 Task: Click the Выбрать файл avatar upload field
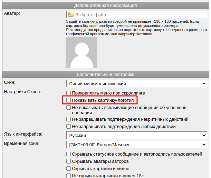[x=136, y=15]
